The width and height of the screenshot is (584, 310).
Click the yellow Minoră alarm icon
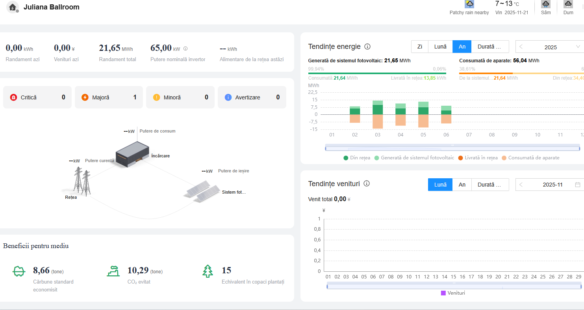[x=156, y=97]
